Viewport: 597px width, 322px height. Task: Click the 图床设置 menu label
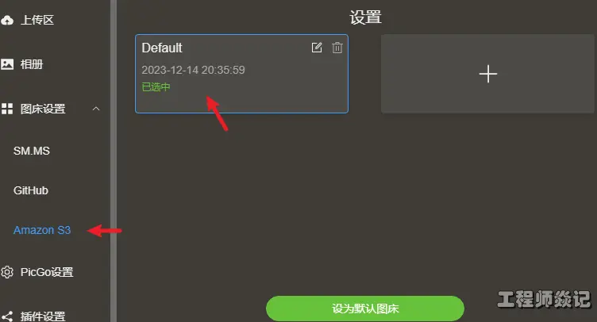pyautogui.click(x=43, y=109)
